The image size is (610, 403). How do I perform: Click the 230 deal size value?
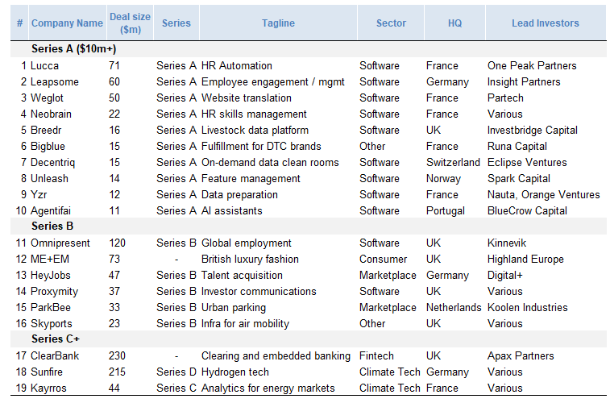[117, 356]
